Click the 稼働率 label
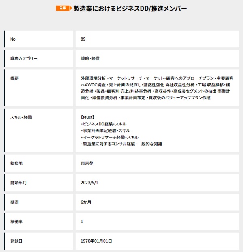The image size is (243, 252). [x=16, y=222]
